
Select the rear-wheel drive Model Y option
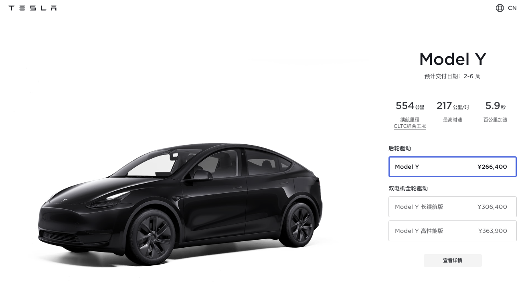(452, 167)
